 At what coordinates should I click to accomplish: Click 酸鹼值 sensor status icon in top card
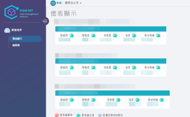click(72, 35)
